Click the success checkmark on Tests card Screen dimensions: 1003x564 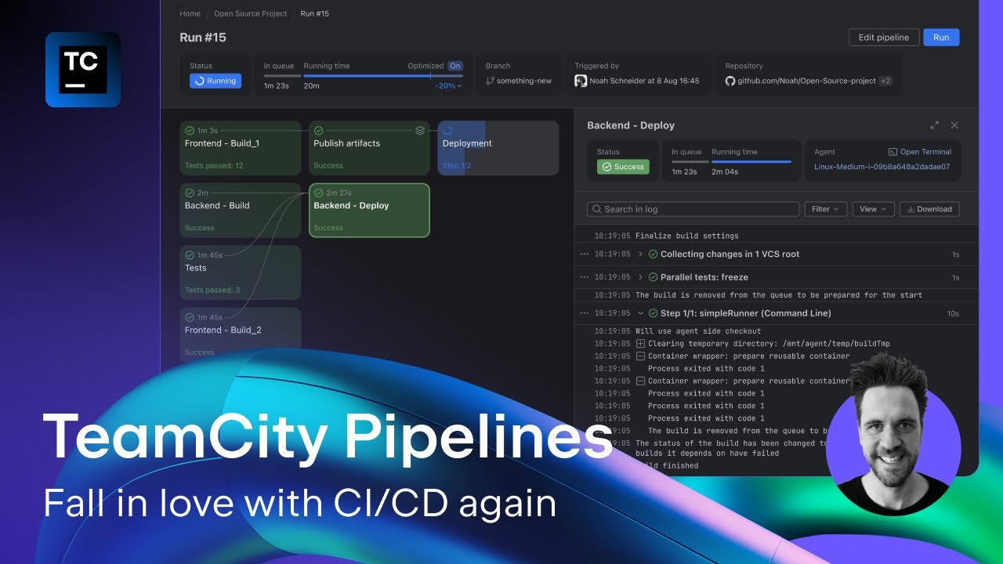point(190,255)
